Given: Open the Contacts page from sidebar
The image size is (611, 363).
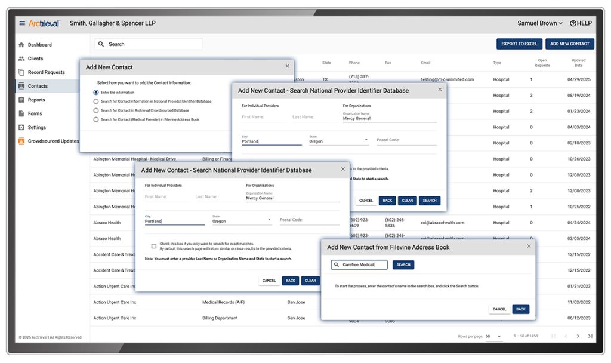Looking at the screenshot, I should [38, 86].
